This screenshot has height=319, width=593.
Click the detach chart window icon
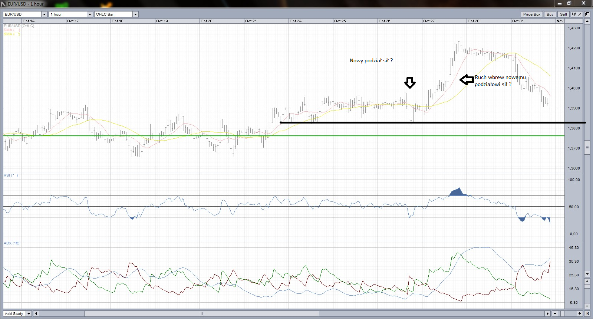(587, 14)
